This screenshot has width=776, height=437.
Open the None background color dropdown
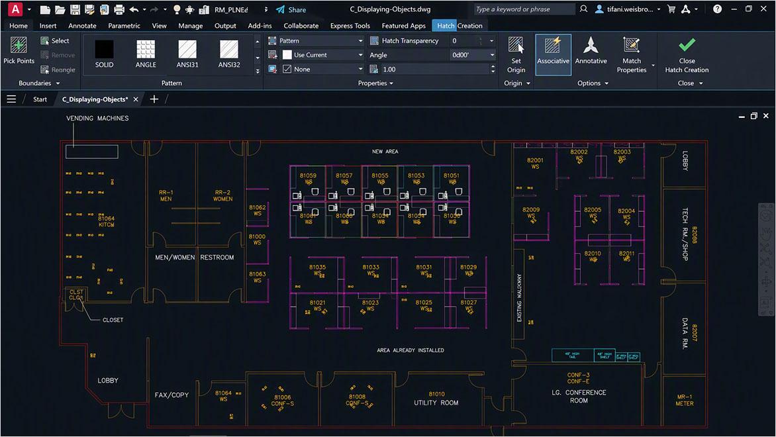pos(322,70)
